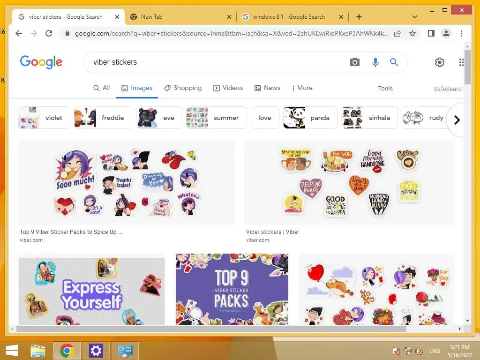
Task: Open the Good Morning Handsome stickers image
Action: pyautogui.click(x=349, y=183)
